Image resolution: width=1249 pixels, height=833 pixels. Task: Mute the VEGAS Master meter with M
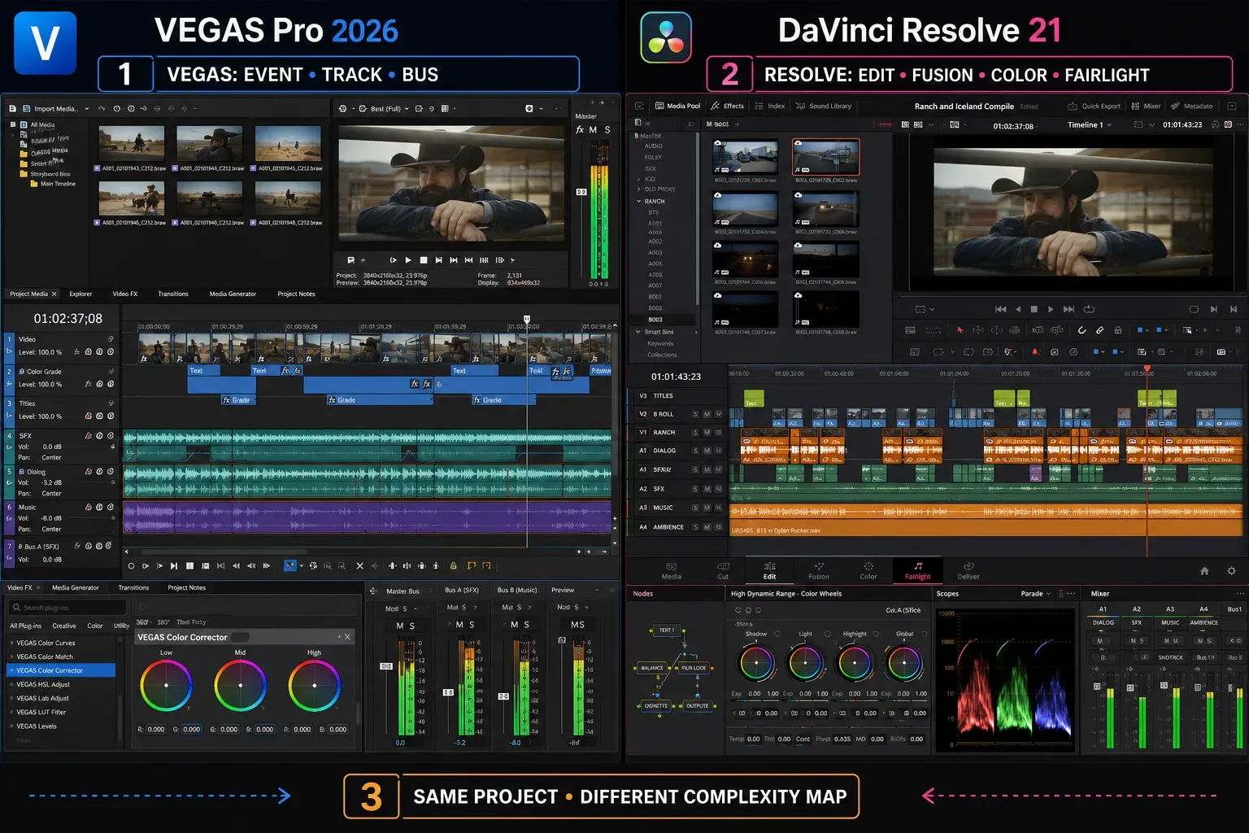point(593,129)
